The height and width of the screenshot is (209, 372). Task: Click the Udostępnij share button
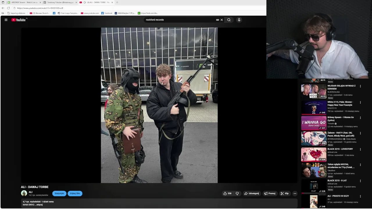click(252, 193)
